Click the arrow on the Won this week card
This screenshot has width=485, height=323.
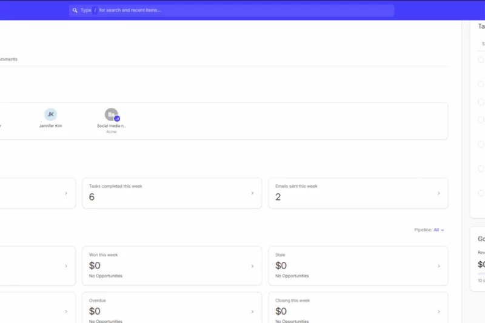[x=252, y=266]
